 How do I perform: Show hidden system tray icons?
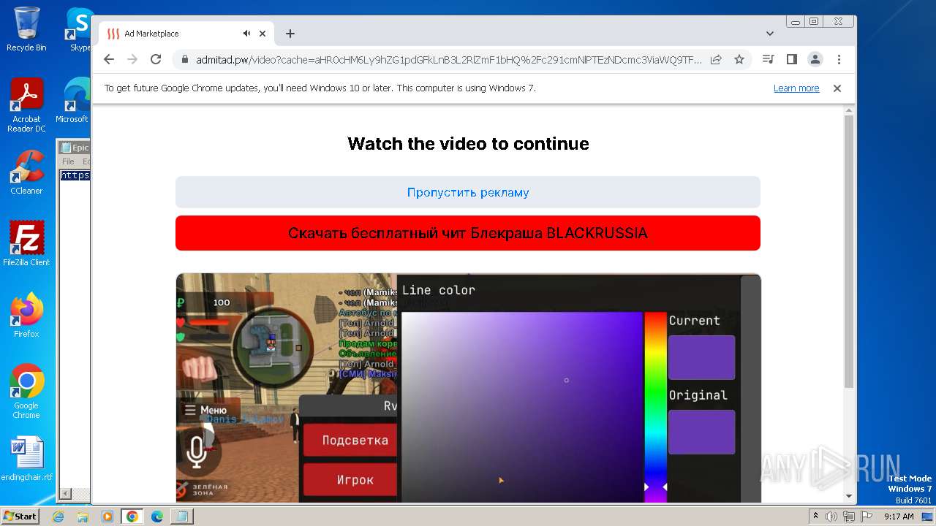815,517
